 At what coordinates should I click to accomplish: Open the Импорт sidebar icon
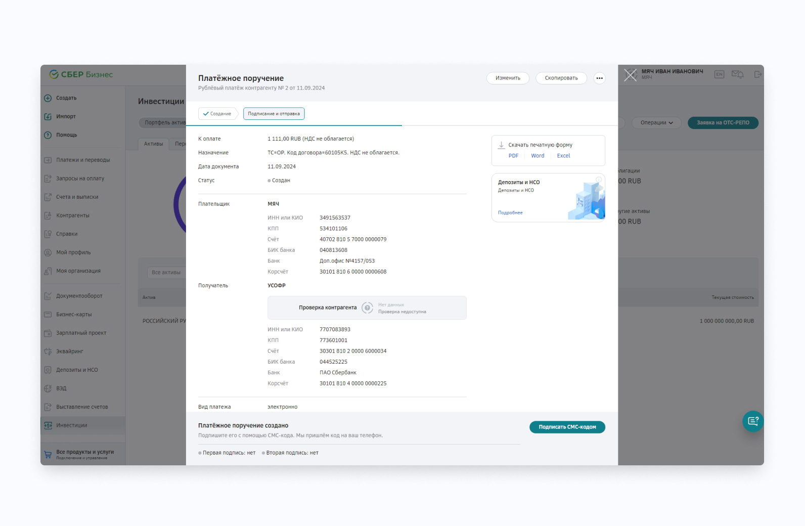(48, 116)
